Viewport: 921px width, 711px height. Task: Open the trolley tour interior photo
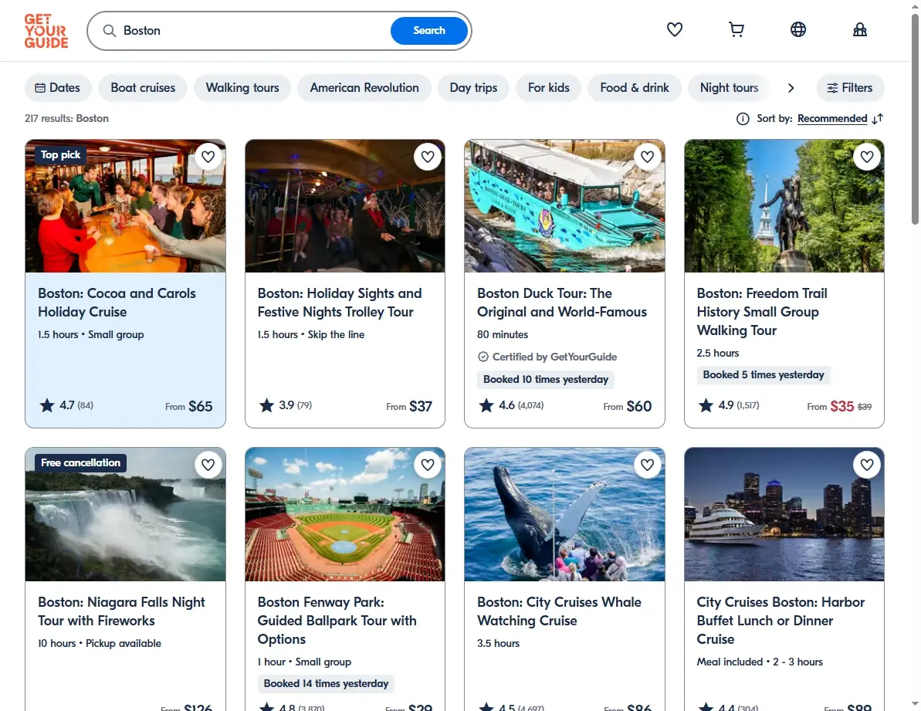[x=345, y=206]
